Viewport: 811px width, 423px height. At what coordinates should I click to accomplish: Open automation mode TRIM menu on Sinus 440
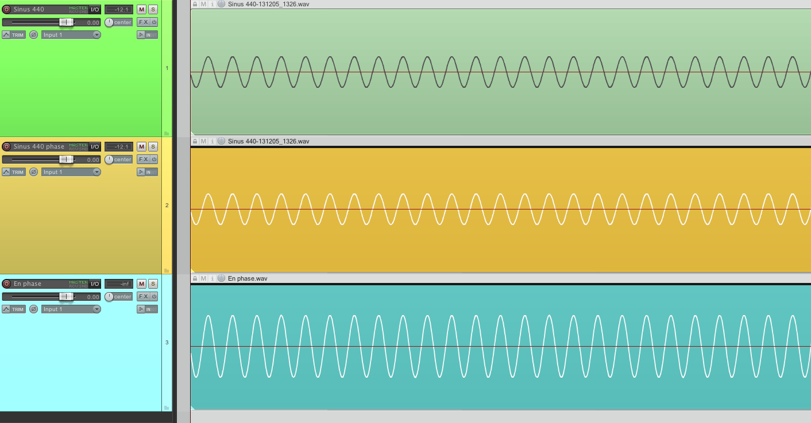coord(18,34)
